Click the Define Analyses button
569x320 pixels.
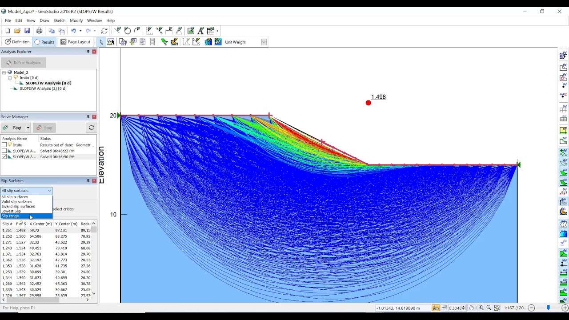pyautogui.click(x=23, y=63)
